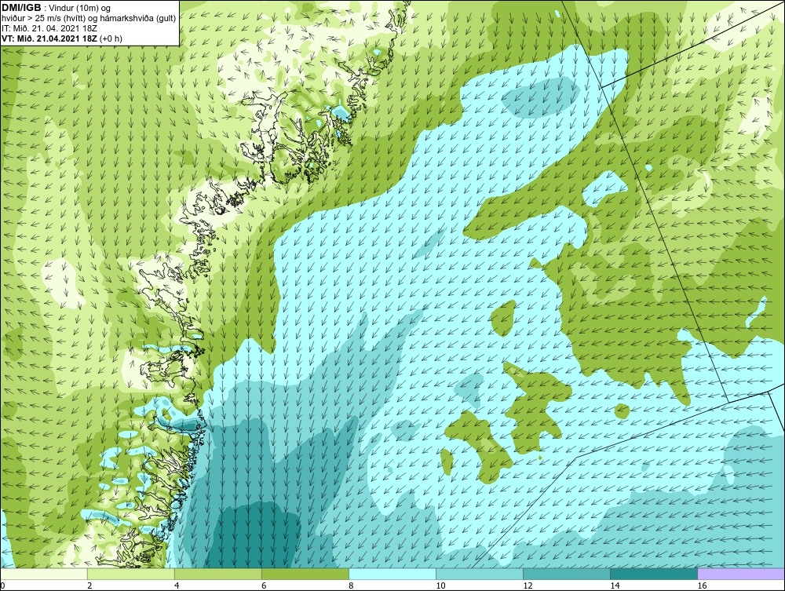
Task: Click the '(+0 h)' forecast offset text
Action: click(111, 38)
